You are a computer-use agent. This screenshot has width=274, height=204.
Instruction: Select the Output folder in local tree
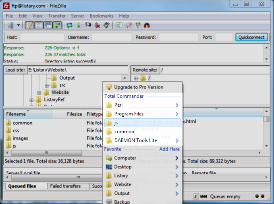click(67, 78)
